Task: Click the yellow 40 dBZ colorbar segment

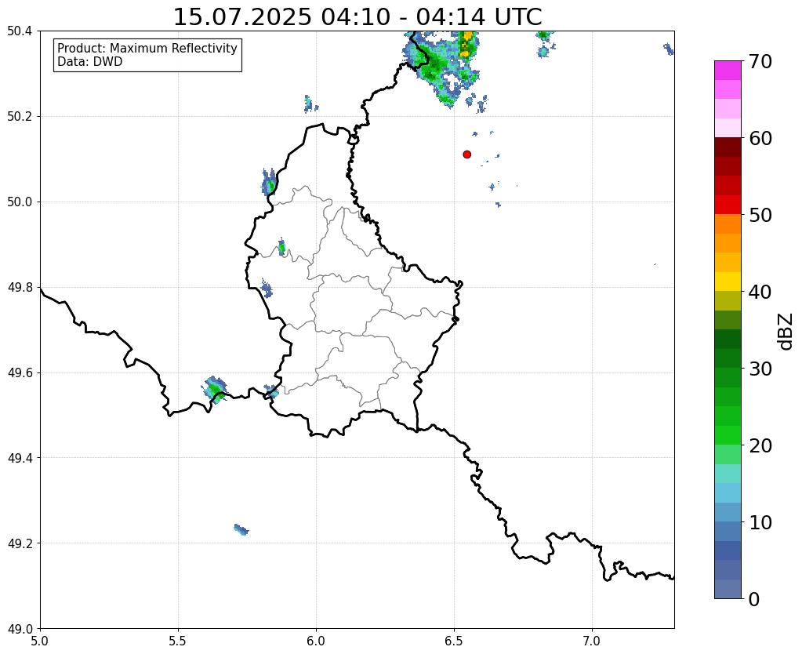Action: pyautogui.click(x=728, y=282)
